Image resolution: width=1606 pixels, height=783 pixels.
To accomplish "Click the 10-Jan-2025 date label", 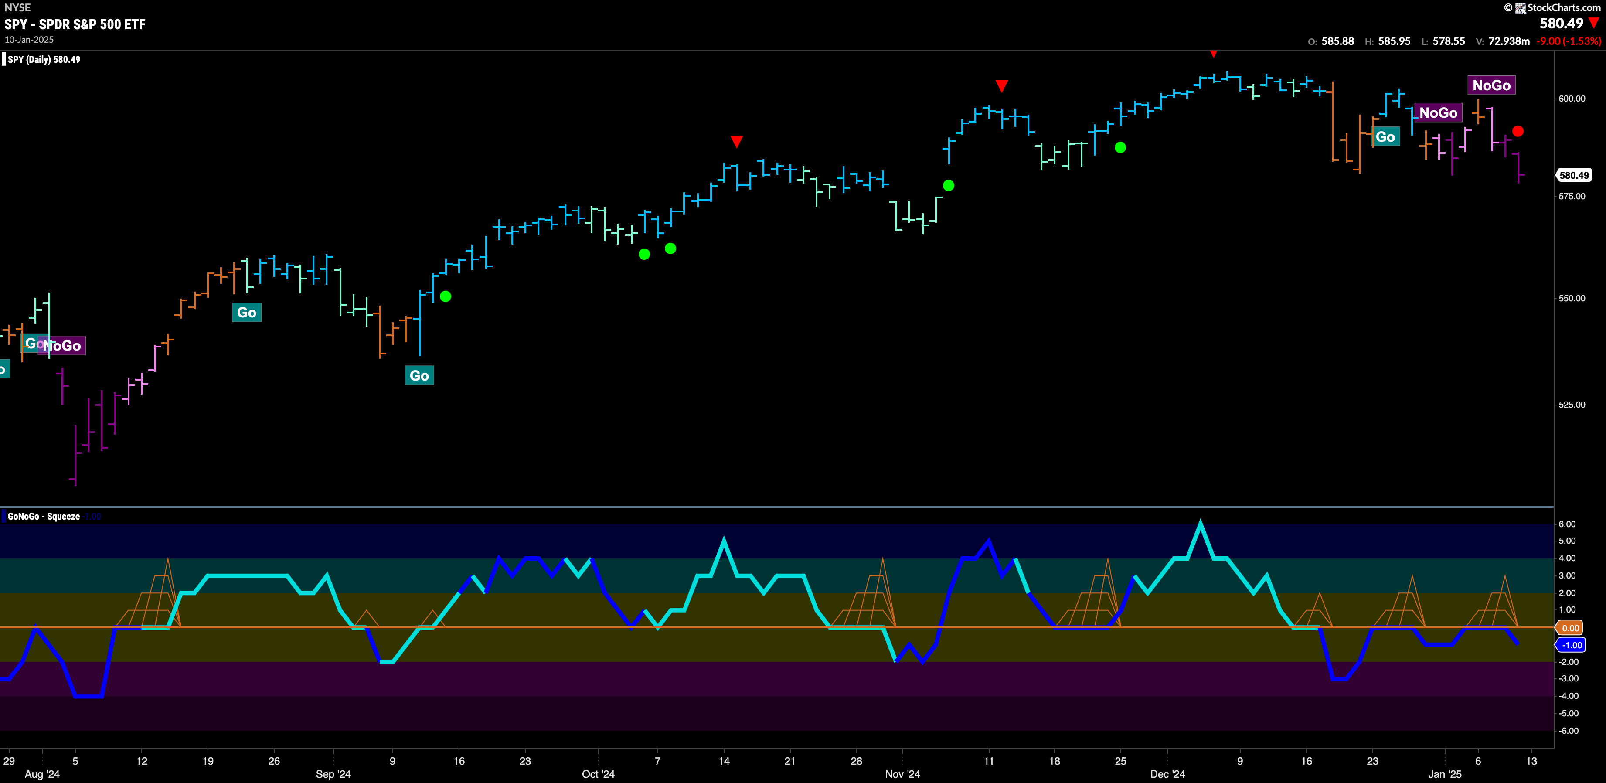I will (x=29, y=39).
